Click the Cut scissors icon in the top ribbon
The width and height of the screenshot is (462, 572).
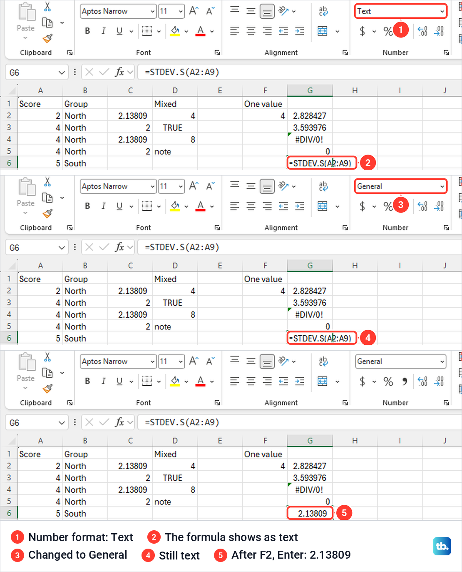(47, 7)
